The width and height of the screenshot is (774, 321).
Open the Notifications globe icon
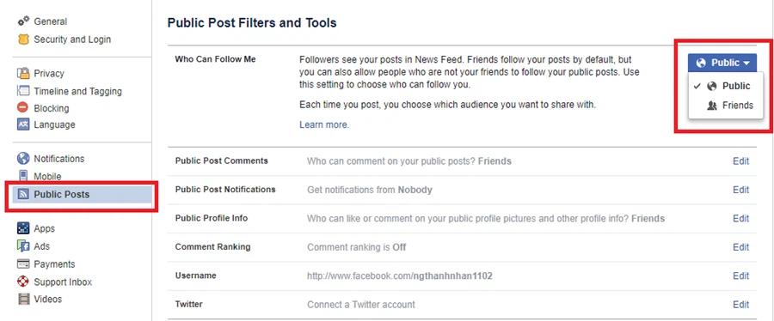(23, 159)
